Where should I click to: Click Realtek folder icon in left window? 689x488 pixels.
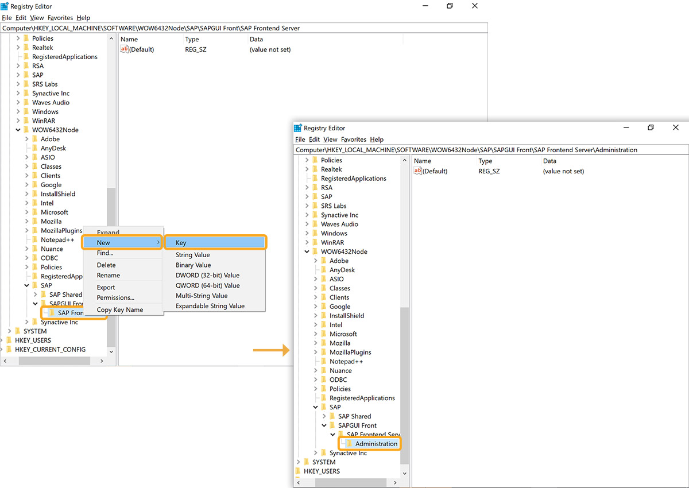[x=26, y=48]
